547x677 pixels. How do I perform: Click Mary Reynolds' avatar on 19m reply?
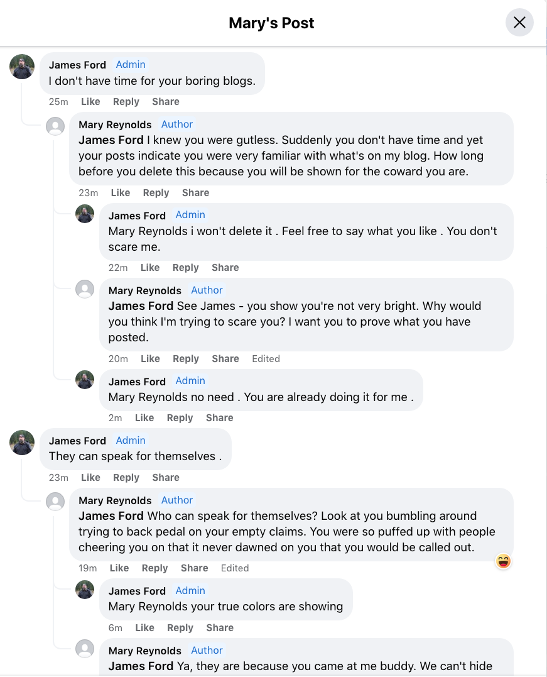click(55, 502)
